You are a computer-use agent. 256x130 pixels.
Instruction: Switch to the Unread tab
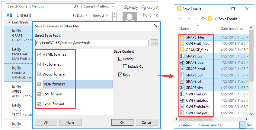24,15
